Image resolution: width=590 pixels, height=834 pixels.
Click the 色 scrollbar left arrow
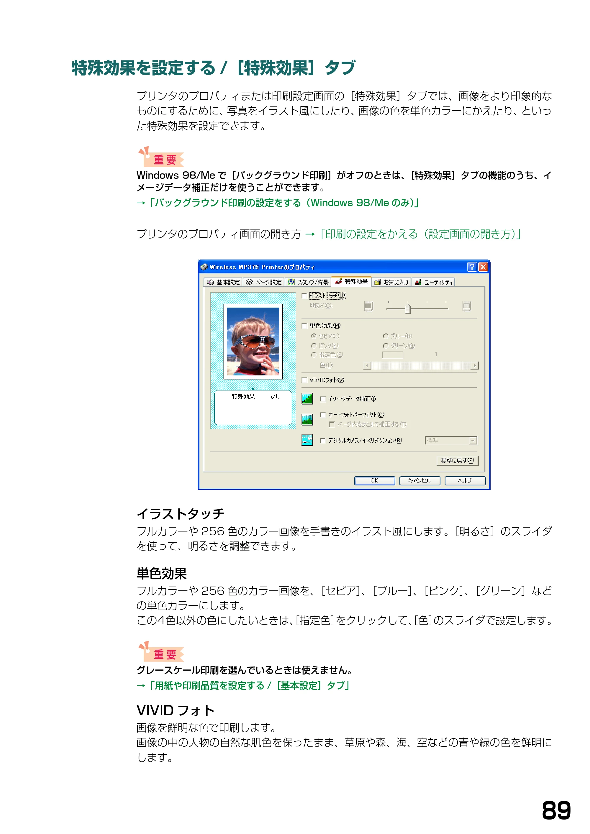point(367,365)
